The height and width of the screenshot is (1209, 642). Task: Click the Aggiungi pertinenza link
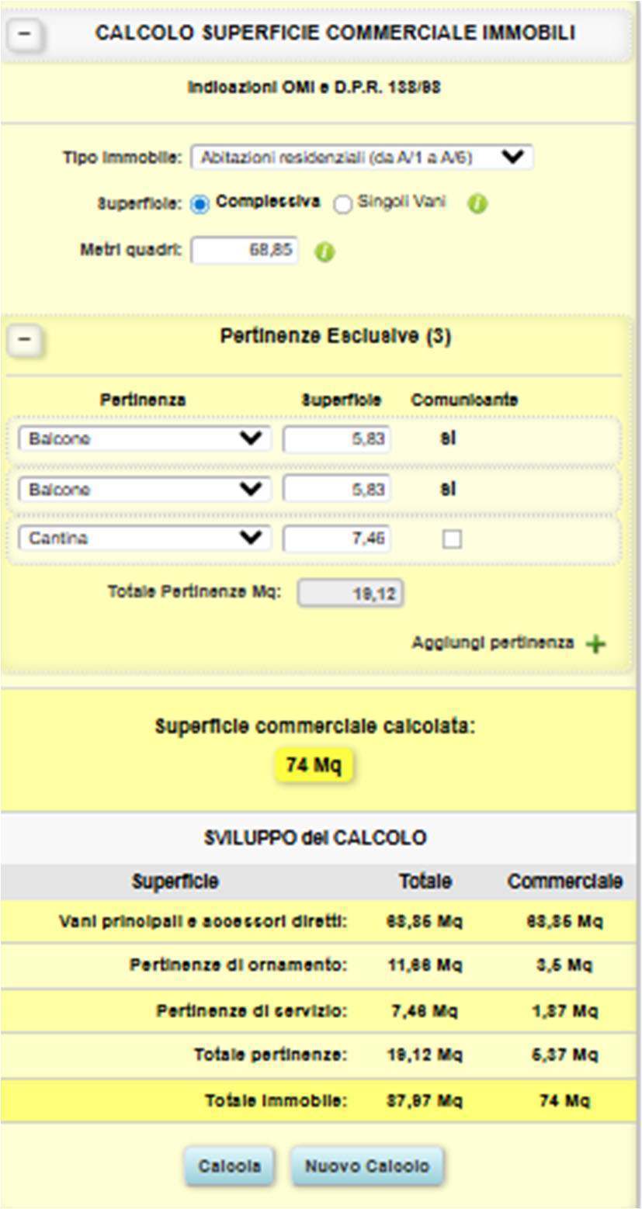click(493, 643)
